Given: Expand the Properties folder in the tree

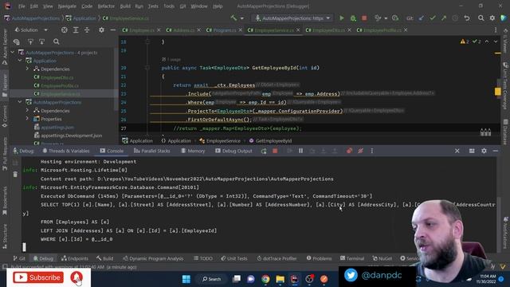Looking at the screenshot, I should pos(27,119).
